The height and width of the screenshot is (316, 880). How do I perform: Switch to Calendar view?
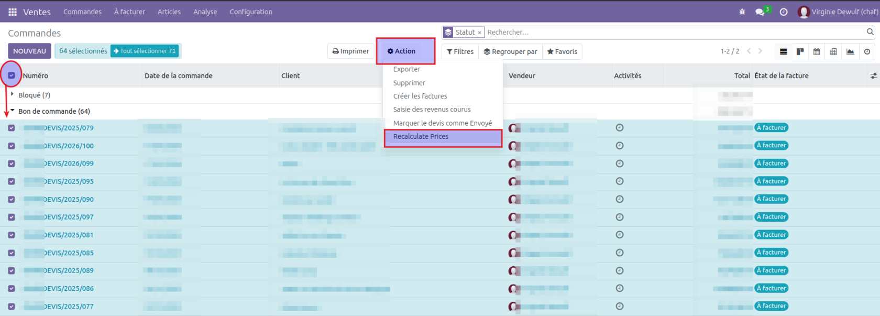pos(817,51)
